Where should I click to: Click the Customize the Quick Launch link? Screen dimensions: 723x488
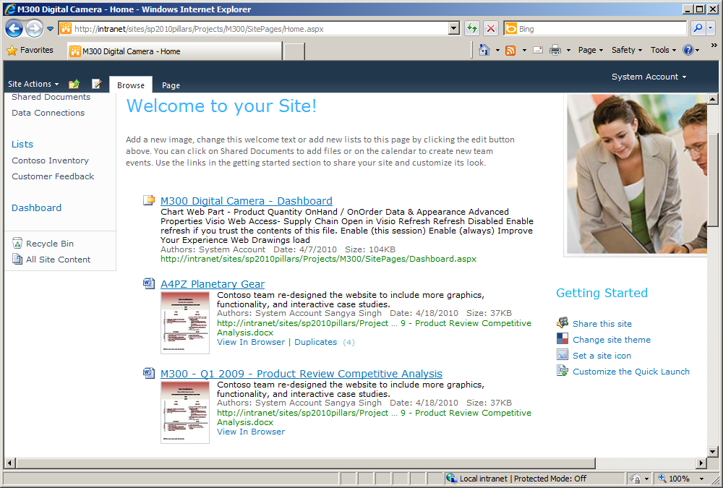630,372
